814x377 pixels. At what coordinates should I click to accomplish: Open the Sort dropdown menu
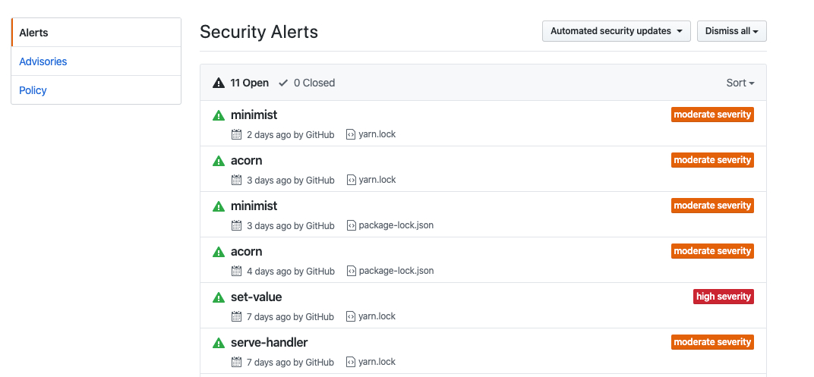(740, 83)
